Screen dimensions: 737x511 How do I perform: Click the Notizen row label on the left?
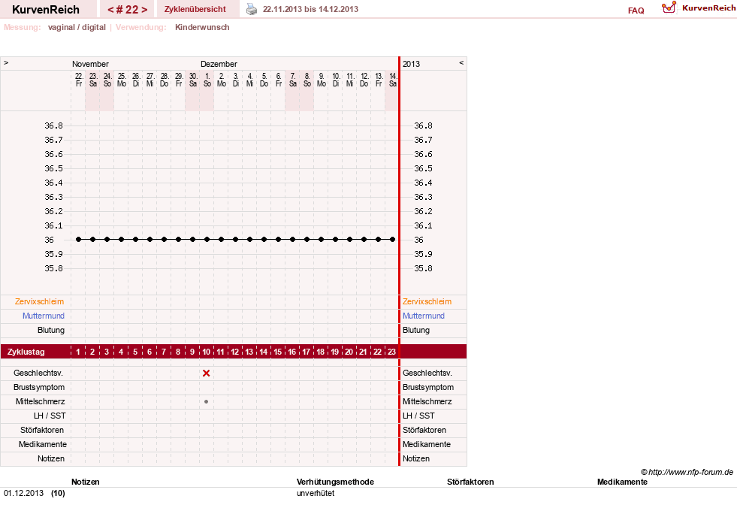tap(51, 458)
